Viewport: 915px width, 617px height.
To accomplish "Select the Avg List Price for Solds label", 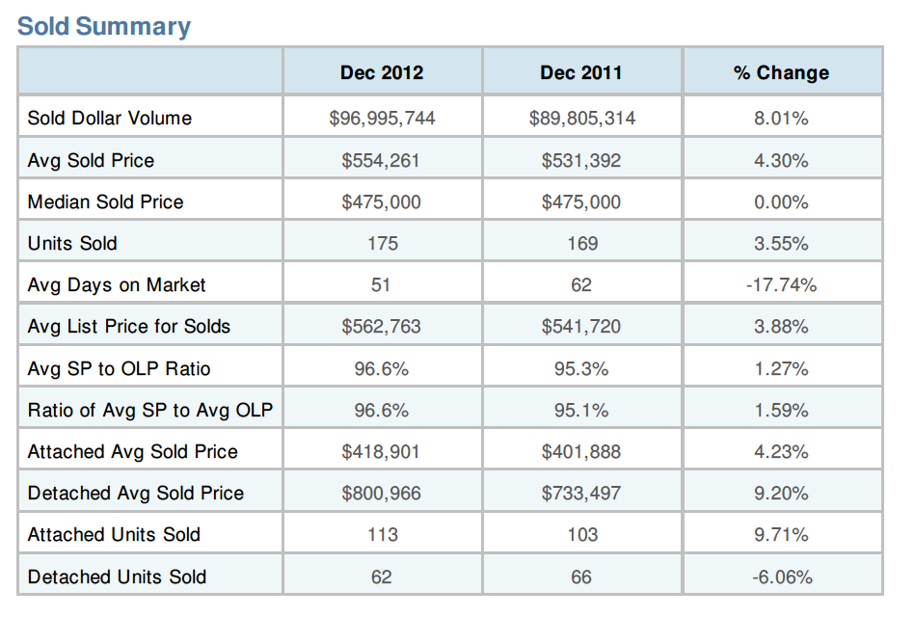I will [x=129, y=327].
